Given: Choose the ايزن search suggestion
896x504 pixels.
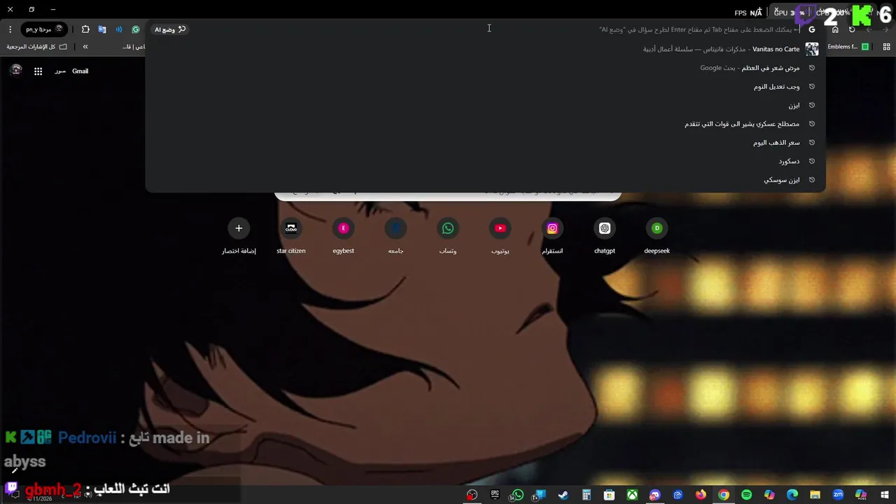Looking at the screenshot, I should 485,105.
